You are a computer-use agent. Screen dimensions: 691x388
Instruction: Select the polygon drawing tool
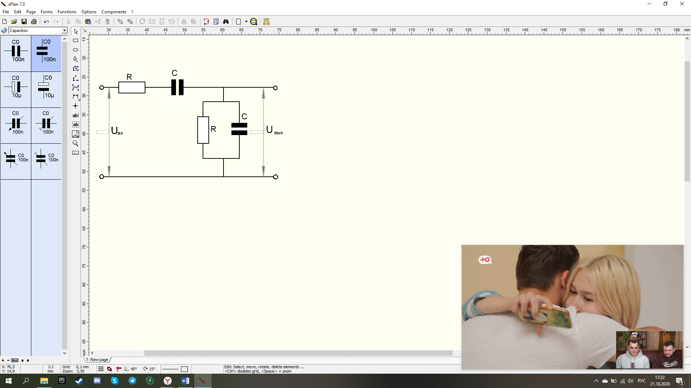click(76, 69)
